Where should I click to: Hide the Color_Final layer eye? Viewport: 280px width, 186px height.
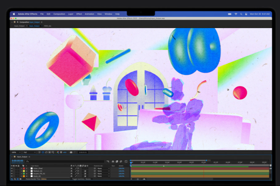pos(12,168)
